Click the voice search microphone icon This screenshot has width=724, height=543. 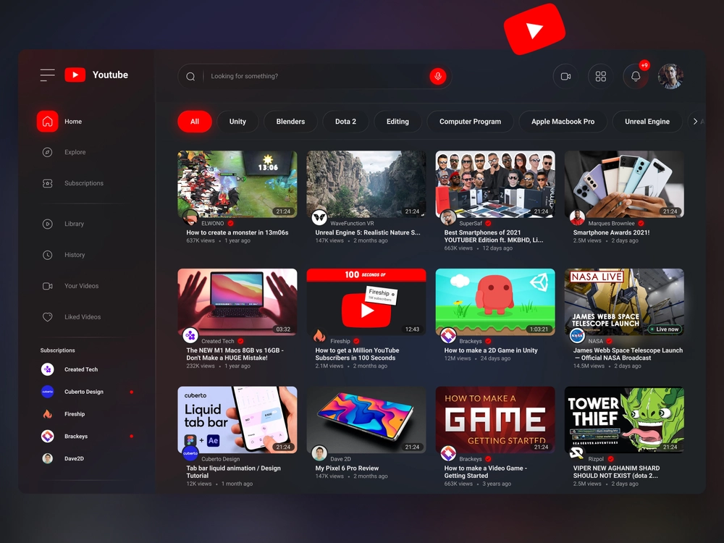pos(437,77)
